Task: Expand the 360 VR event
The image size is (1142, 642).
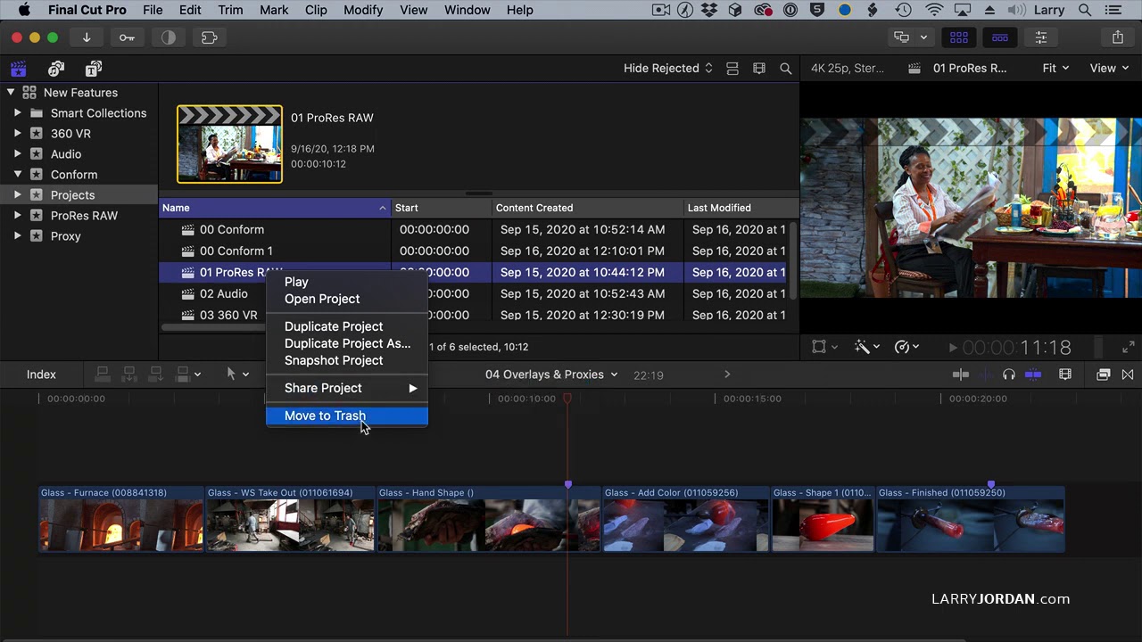Action: click(x=17, y=134)
